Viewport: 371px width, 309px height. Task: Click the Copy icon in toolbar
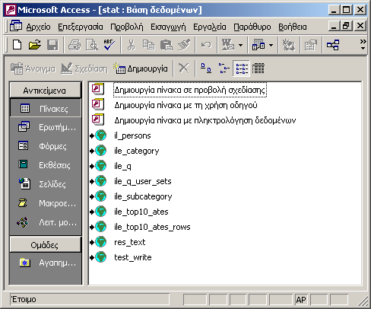[148, 45]
